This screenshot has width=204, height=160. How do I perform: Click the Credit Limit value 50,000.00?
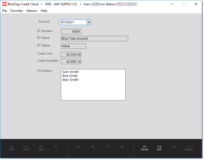coord(71,54)
